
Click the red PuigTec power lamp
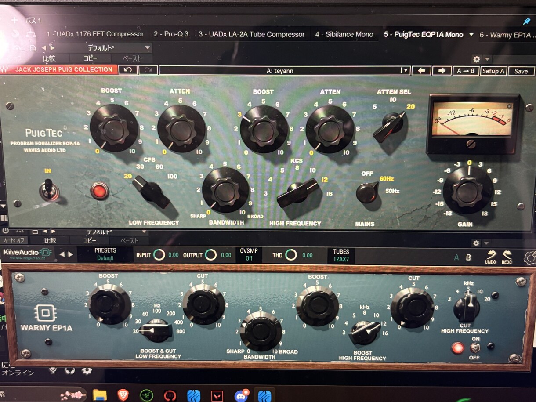100,191
